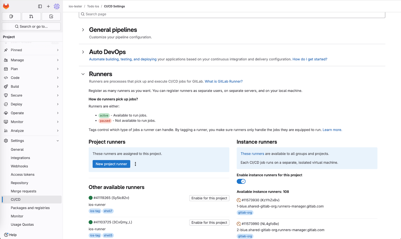Click the Analyze chart icon

[6, 130]
